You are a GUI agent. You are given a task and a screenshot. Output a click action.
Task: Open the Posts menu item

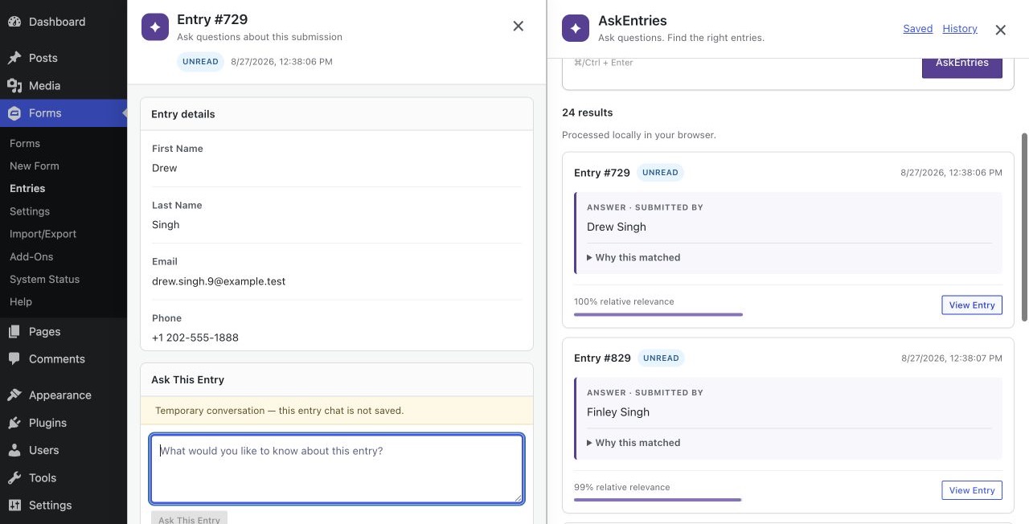click(64, 58)
